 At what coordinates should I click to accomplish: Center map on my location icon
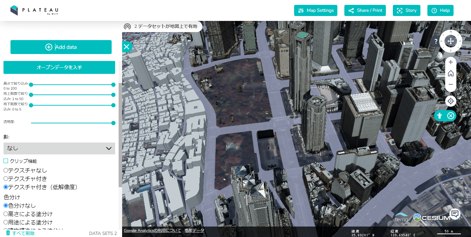pos(451,101)
